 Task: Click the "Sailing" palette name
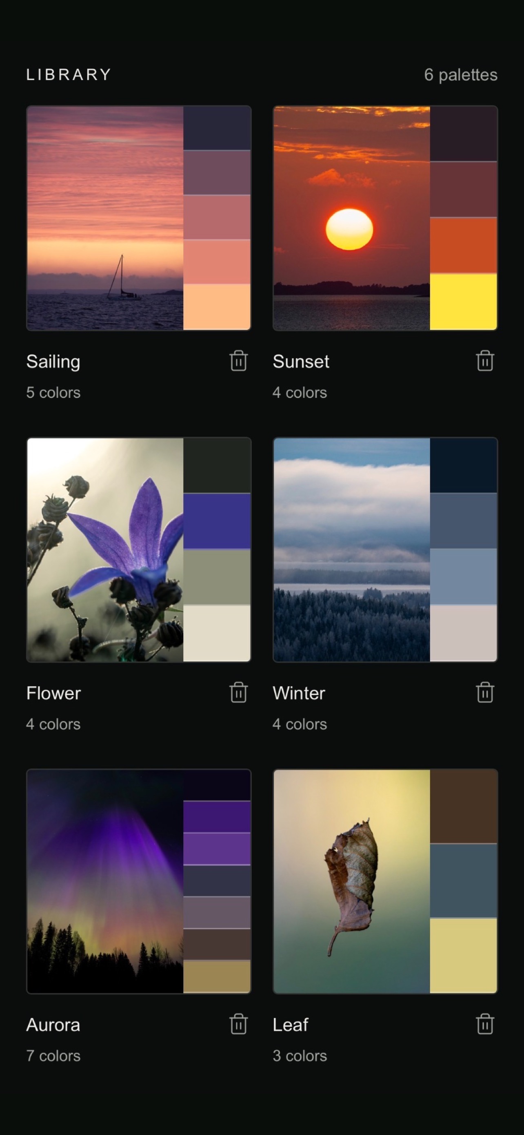click(53, 362)
